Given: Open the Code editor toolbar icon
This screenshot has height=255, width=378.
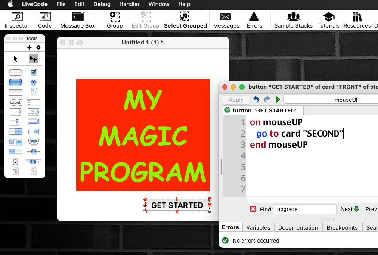Looking at the screenshot, I should [x=45, y=20].
